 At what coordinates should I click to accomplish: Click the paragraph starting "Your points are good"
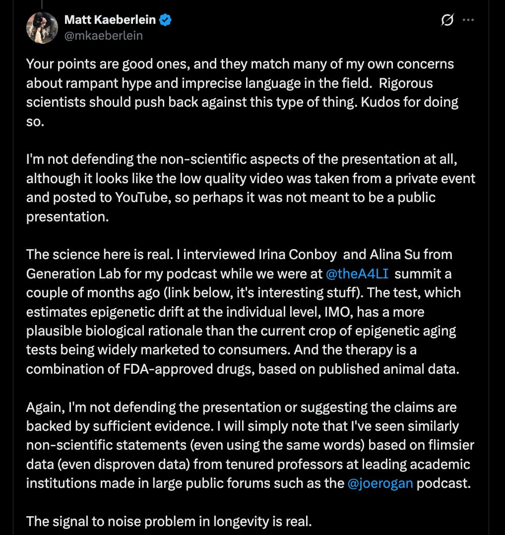[242, 92]
